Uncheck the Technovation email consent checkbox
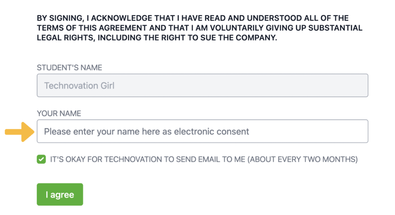The image size is (395, 215). point(41,160)
